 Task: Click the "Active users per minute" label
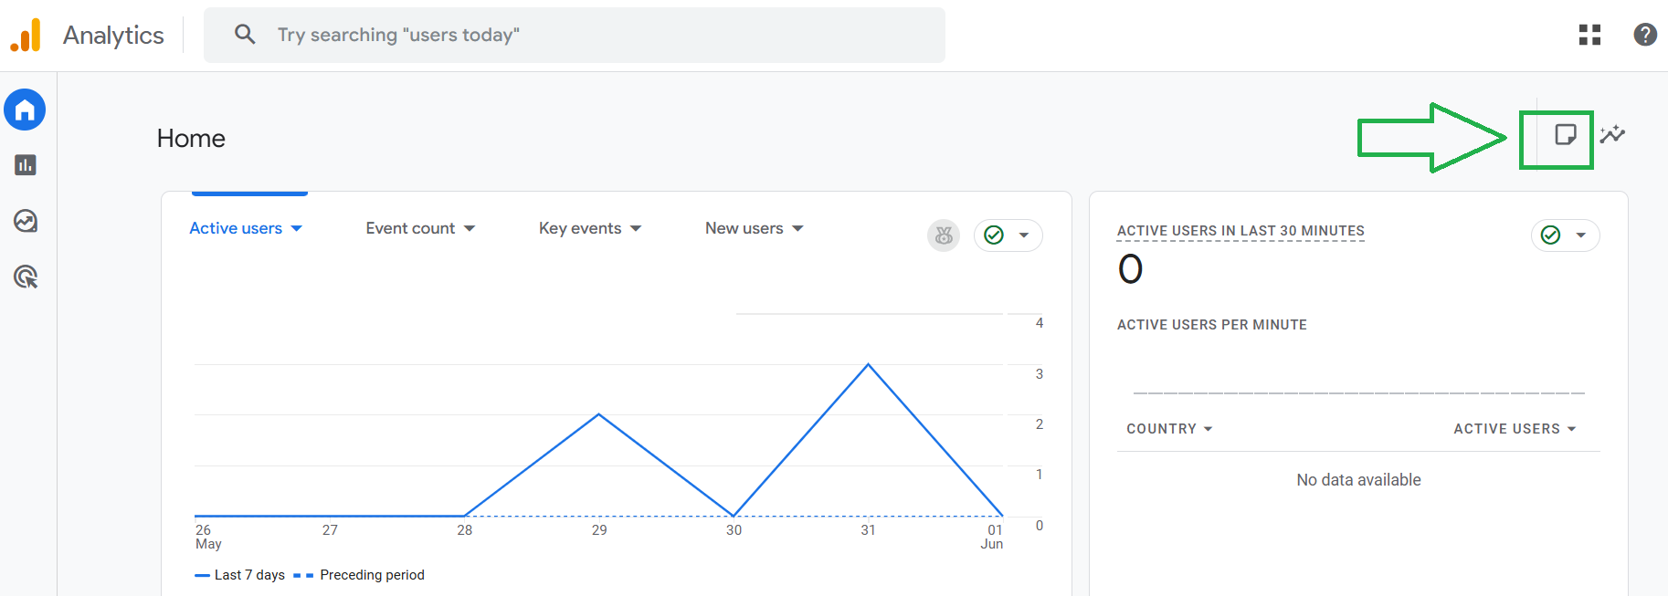click(x=1211, y=325)
